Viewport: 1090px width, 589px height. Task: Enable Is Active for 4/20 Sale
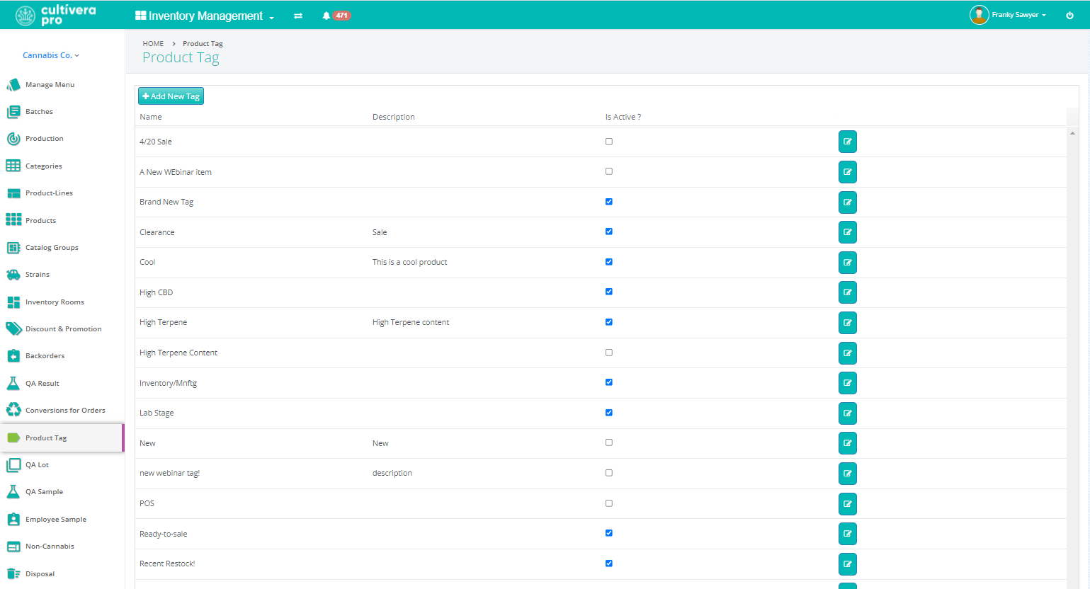click(609, 142)
